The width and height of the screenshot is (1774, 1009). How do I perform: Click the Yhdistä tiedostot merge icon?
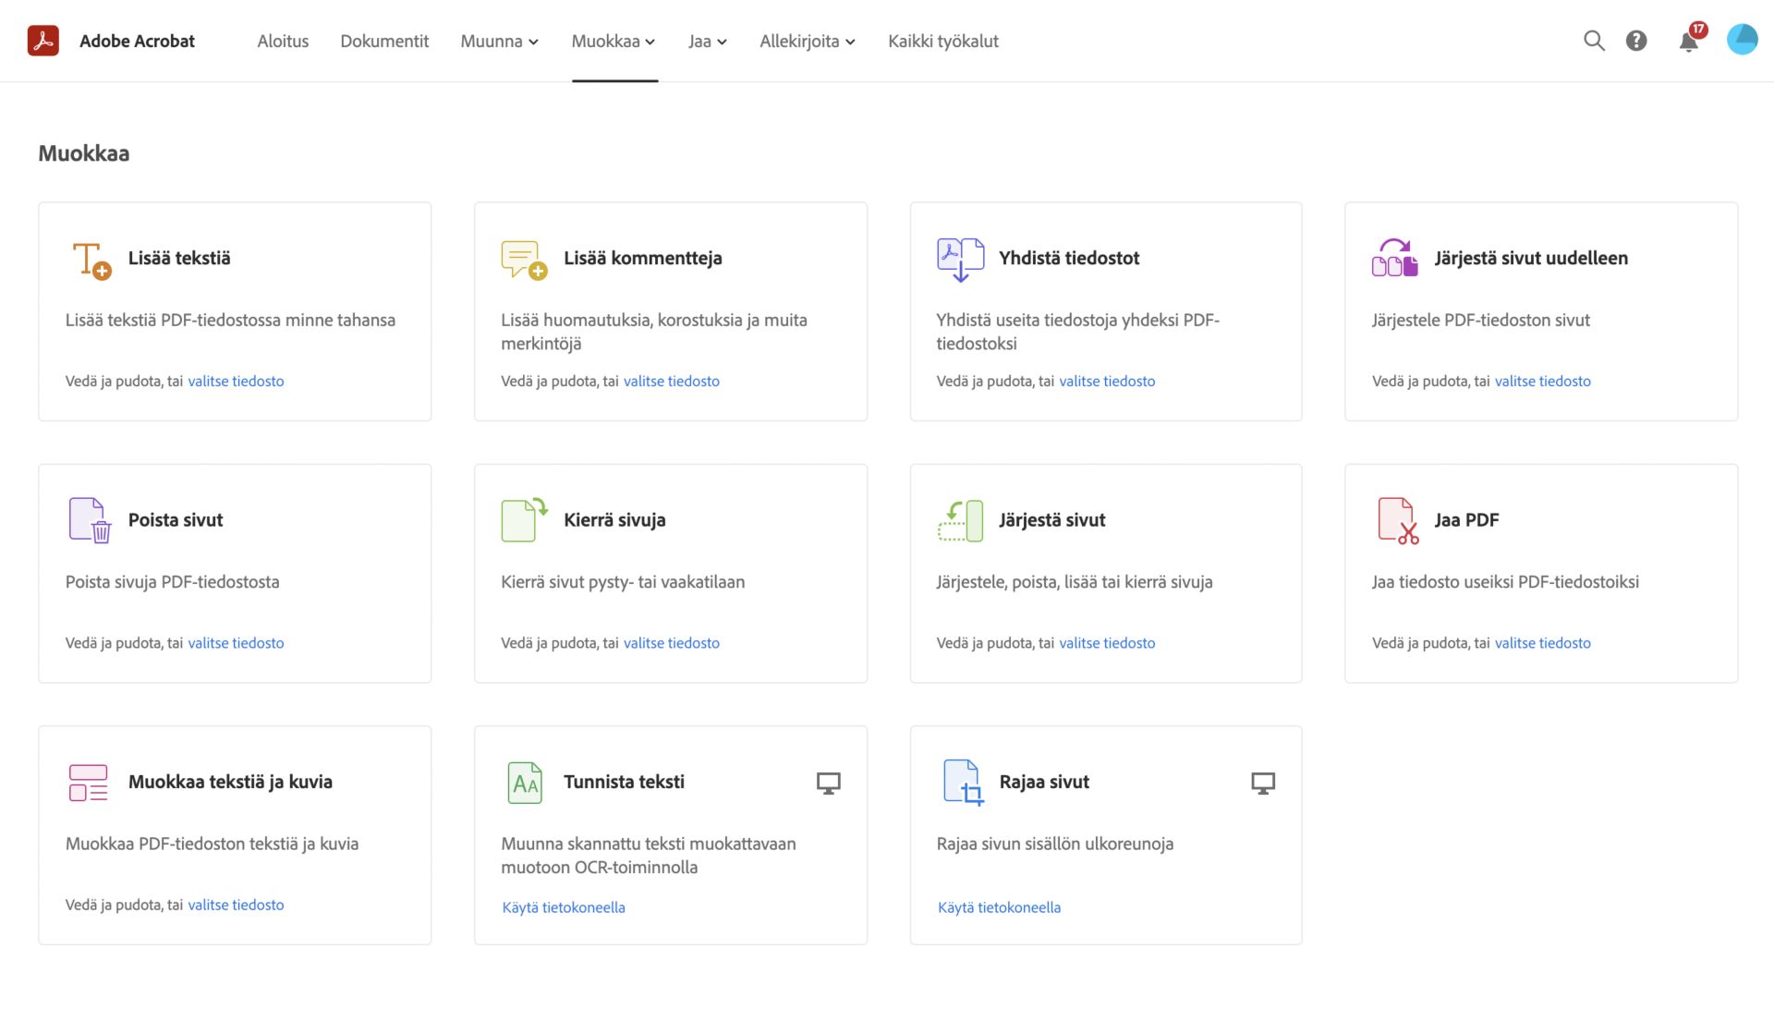coord(960,260)
